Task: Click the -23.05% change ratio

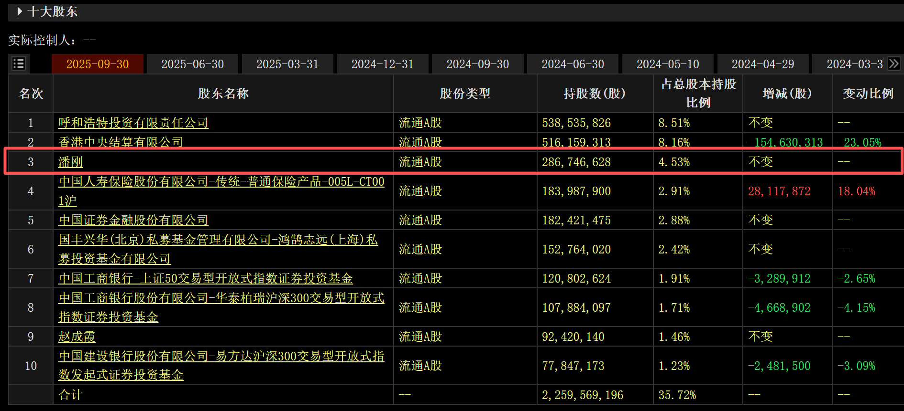Action: [x=860, y=142]
